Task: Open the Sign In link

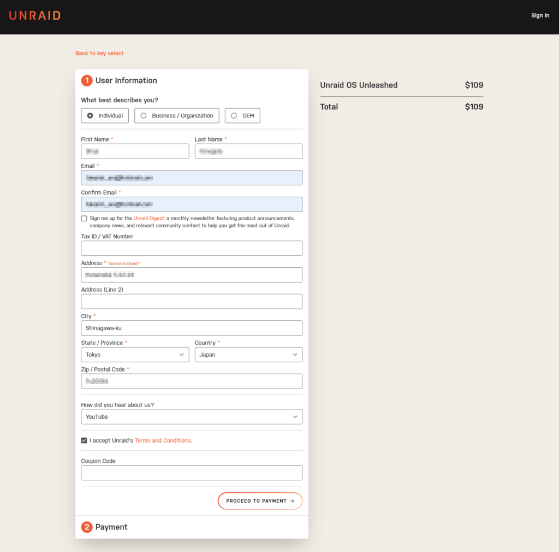Action: [540, 15]
